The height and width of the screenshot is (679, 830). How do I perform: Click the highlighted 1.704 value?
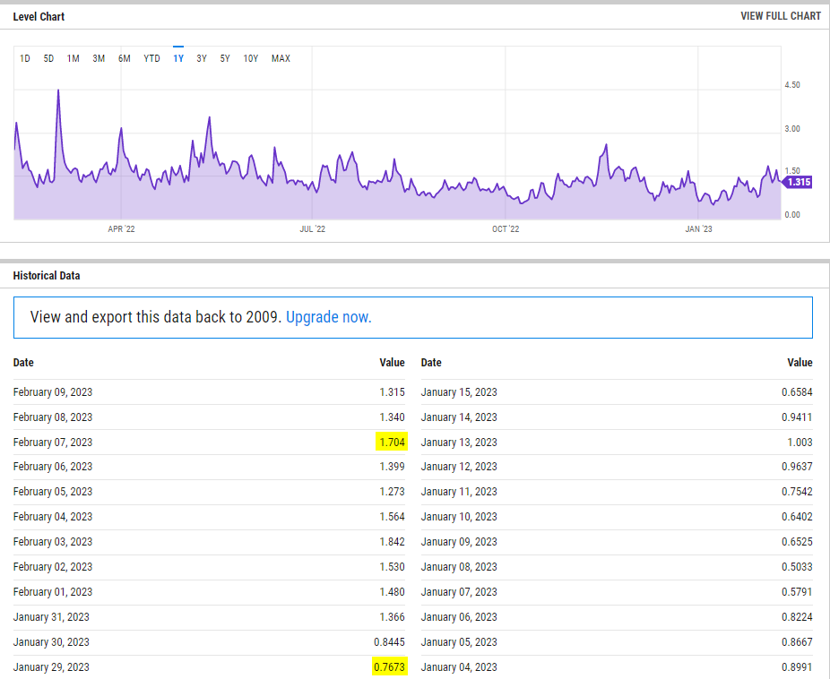392,442
